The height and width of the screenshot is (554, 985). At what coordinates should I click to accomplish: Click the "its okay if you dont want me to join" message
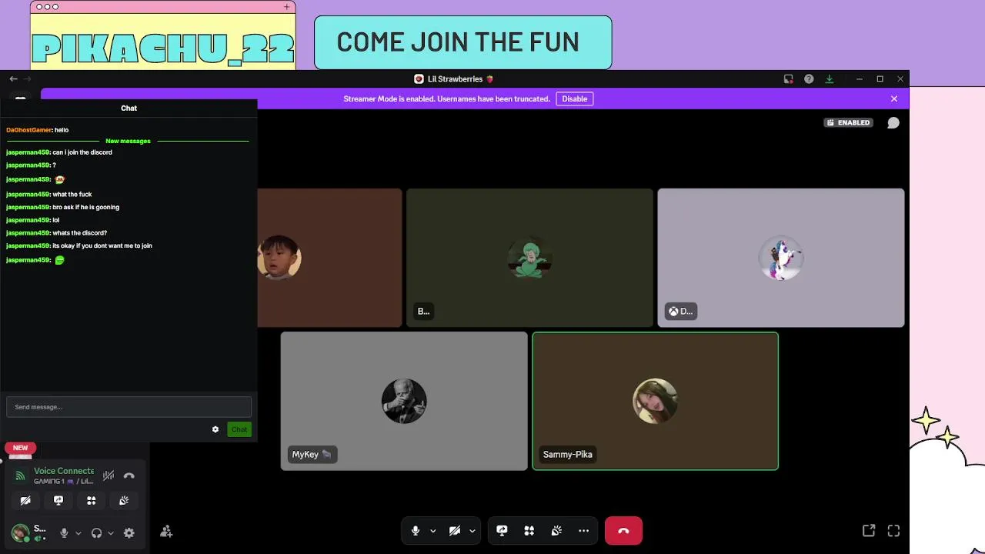102,246
